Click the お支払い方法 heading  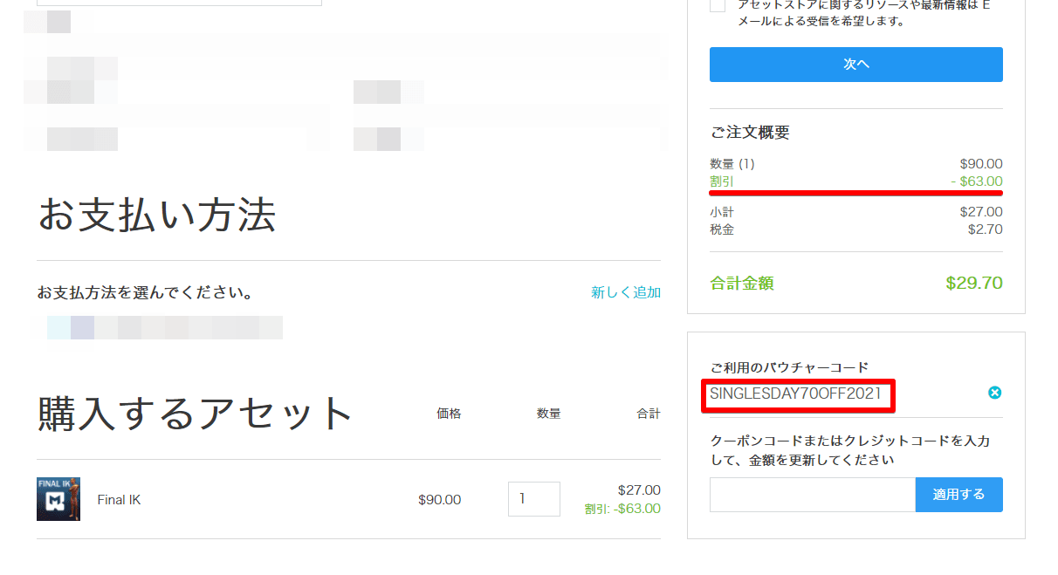point(156,216)
